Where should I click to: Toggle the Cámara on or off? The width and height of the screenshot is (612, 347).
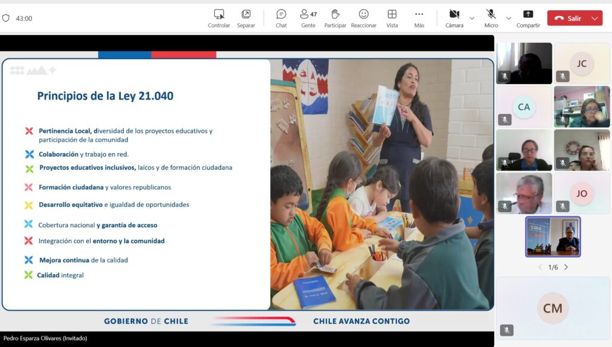[454, 18]
